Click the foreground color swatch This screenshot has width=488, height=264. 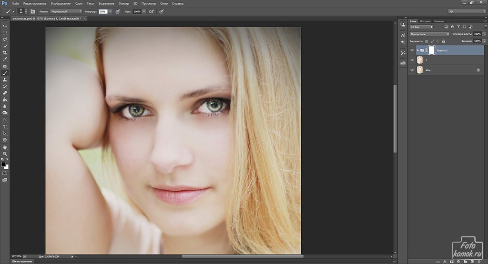point(3,164)
